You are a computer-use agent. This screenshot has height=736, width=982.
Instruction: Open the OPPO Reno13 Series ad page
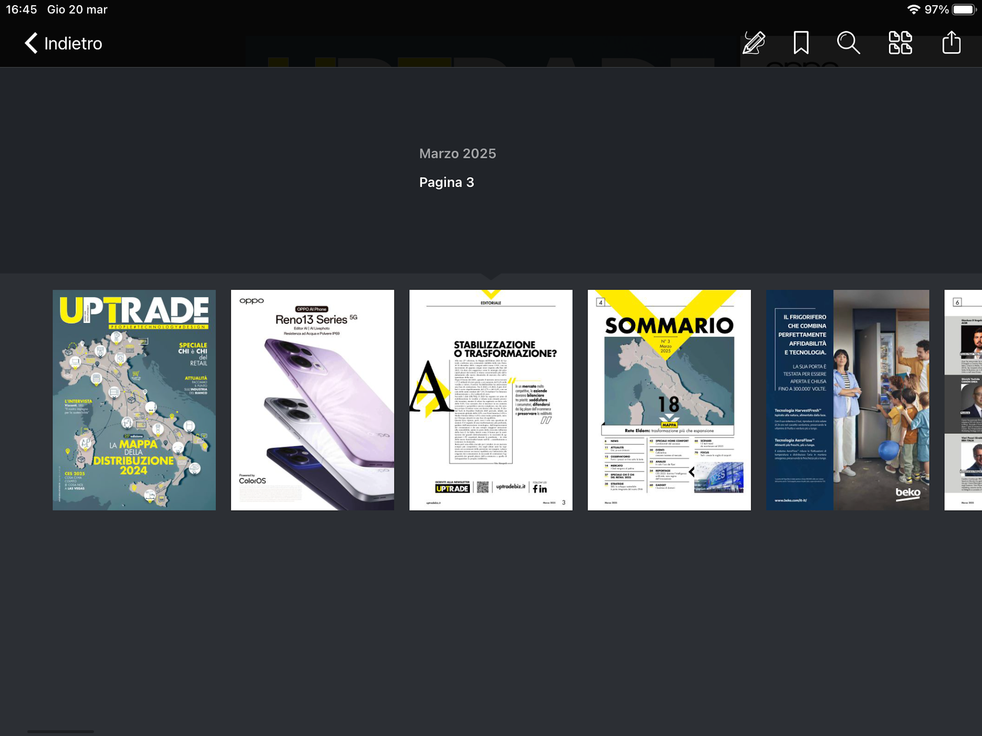coord(312,400)
